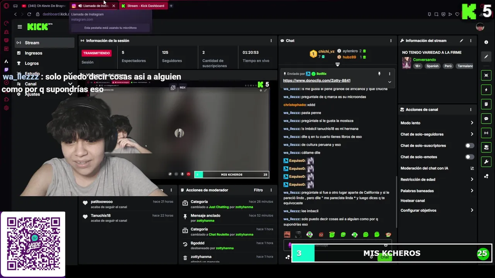The image size is (495, 278).
Task: Select Stream in the sidebar
Action: (45, 43)
